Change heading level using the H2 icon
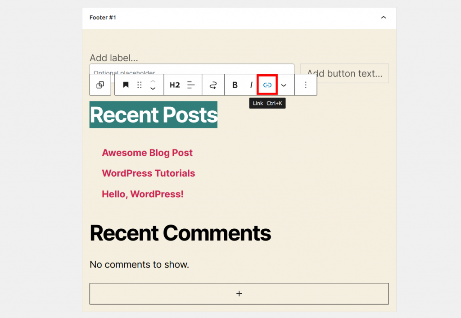The image size is (461, 318). coord(175,85)
